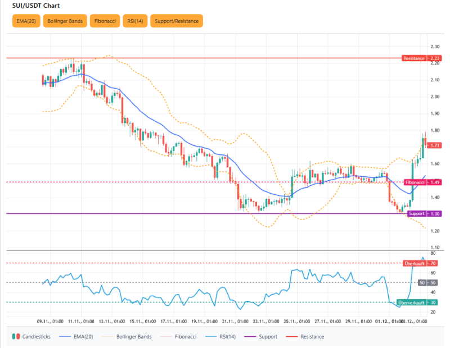Click the Bollinger Bands legend entry

point(134,337)
